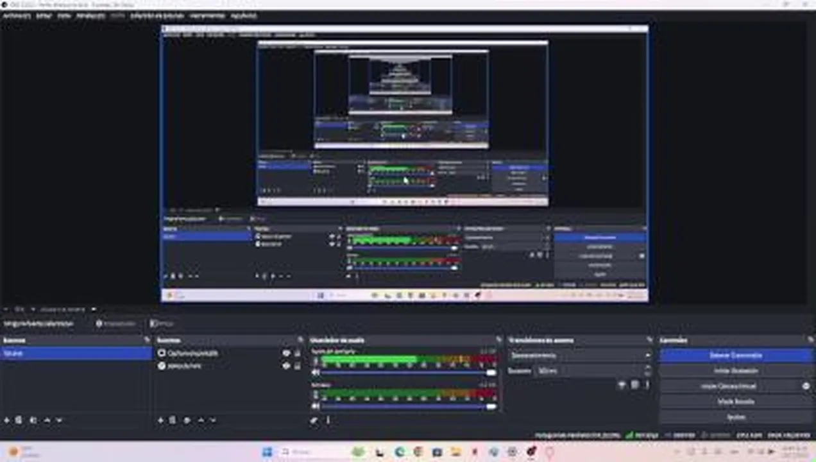Click Filtros button in source toolbar
This screenshot has width=816, height=462.
click(x=162, y=323)
